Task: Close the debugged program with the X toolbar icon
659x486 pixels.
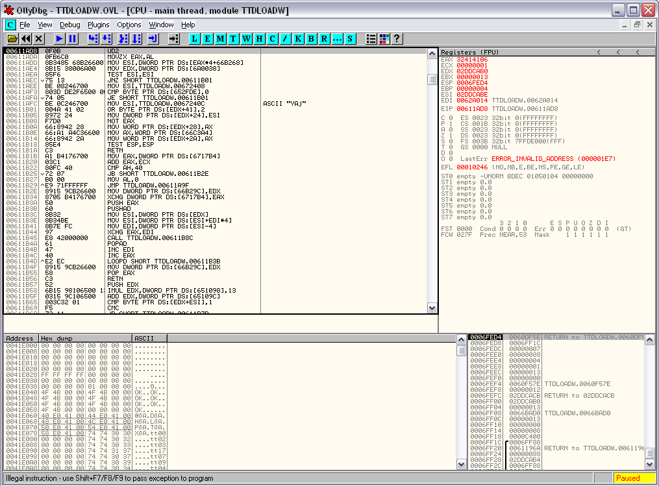Action: [x=39, y=39]
